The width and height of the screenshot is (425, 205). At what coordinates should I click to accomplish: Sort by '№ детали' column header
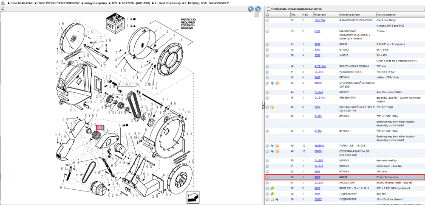click(x=326, y=14)
